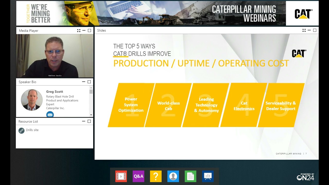
Task: Click the Power System Optimization box on slide
Action: [131, 105]
